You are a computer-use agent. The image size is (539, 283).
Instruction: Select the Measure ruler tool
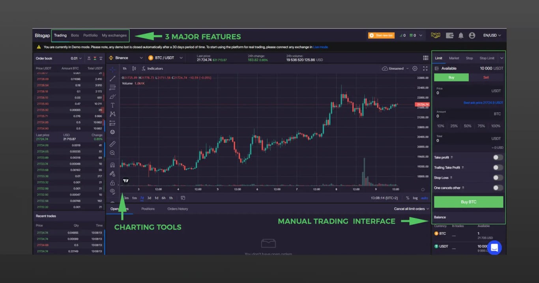click(112, 144)
